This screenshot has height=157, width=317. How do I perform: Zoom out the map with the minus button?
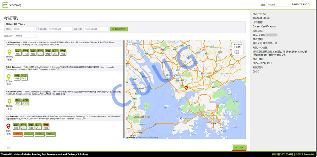(x=130, y=48)
